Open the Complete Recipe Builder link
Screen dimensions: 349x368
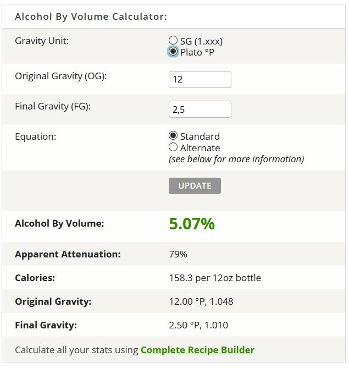(x=197, y=350)
